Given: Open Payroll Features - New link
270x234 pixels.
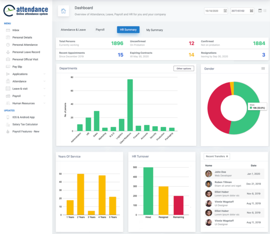Looking at the screenshot, I should point(26,132).
